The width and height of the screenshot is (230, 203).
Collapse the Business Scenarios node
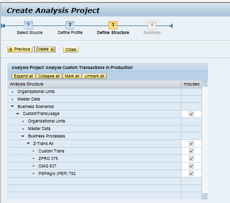(x=12, y=106)
